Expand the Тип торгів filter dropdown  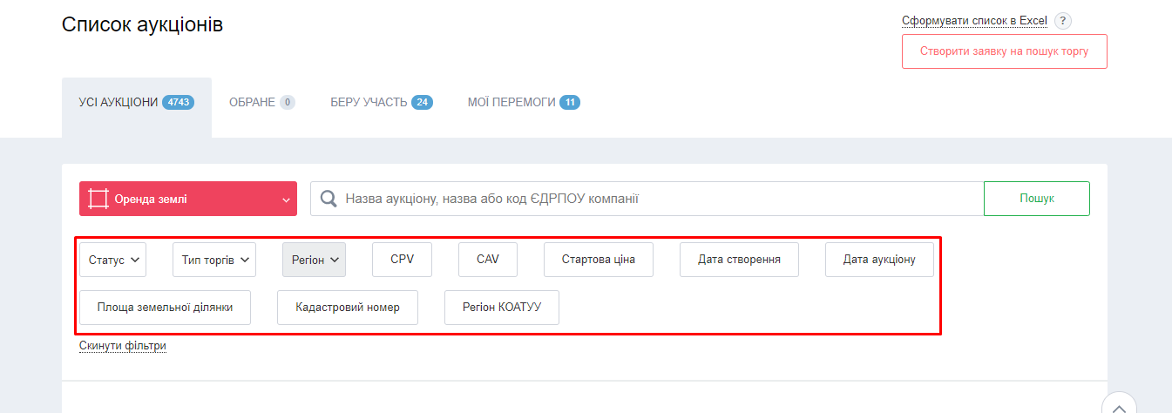point(214,260)
